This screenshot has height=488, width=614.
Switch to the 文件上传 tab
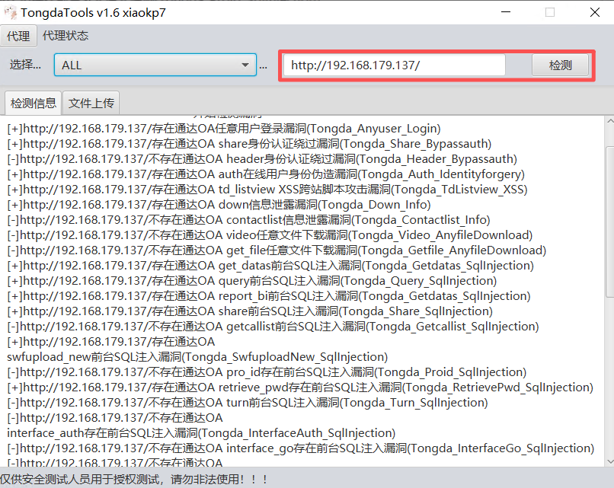(x=91, y=103)
